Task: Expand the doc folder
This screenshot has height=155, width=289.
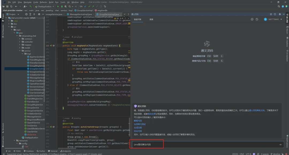Action: [9, 24]
